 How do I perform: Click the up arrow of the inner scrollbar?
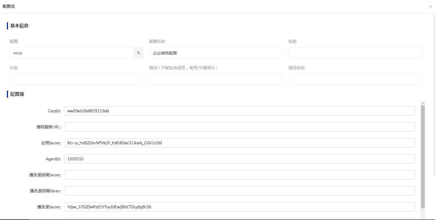point(423,103)
